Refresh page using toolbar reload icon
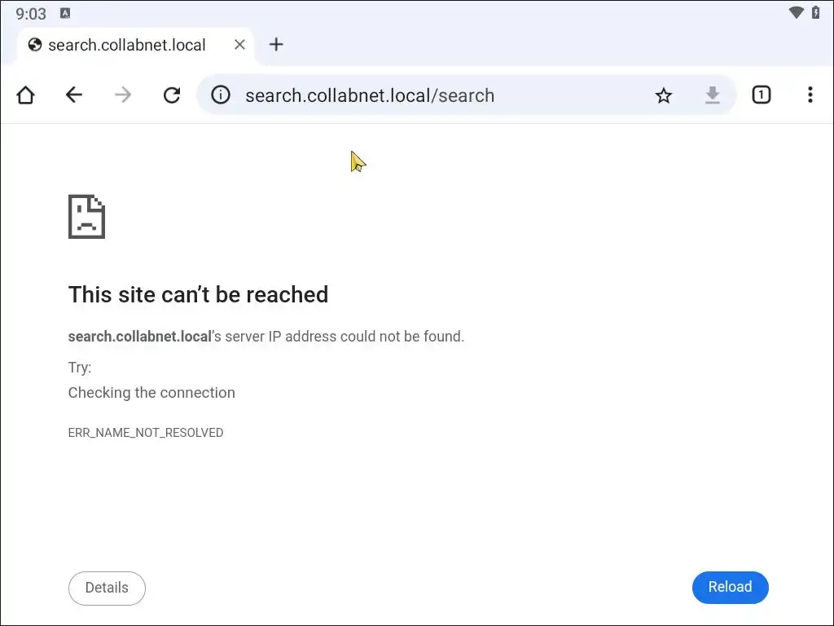 click(171, 95)
